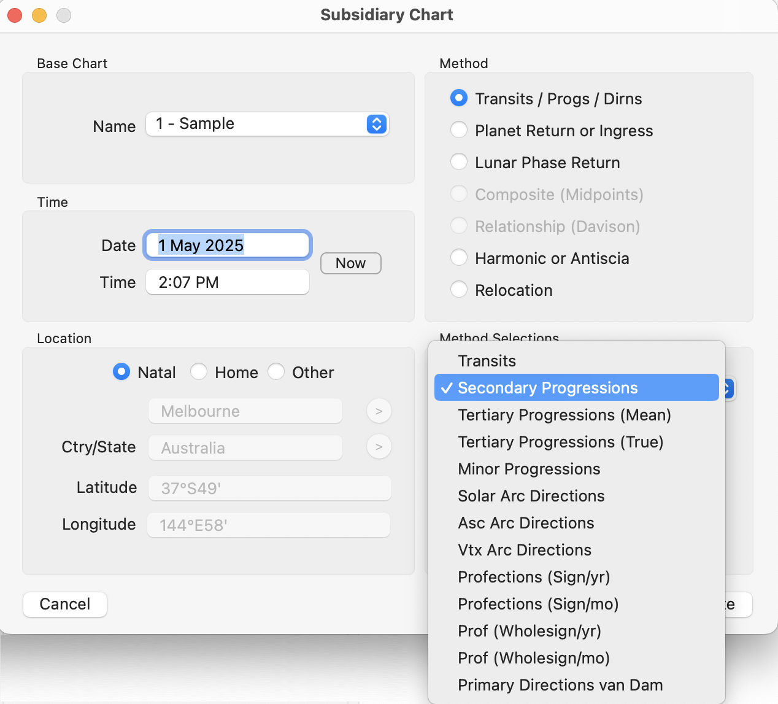This screenshot has width=778, height=704.
Task: Enable the Lunar Phase Return method
Action: tap(459, 161)
